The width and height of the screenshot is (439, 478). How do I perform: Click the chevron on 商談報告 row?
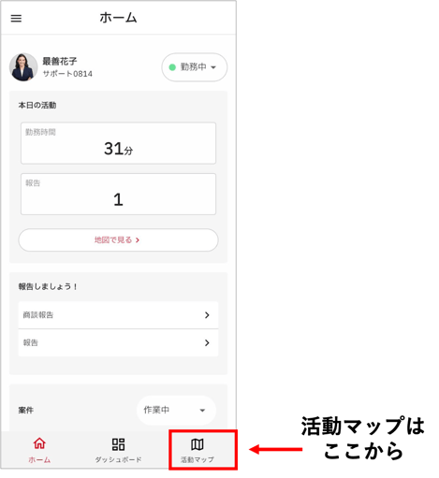(x=207, y=315)
